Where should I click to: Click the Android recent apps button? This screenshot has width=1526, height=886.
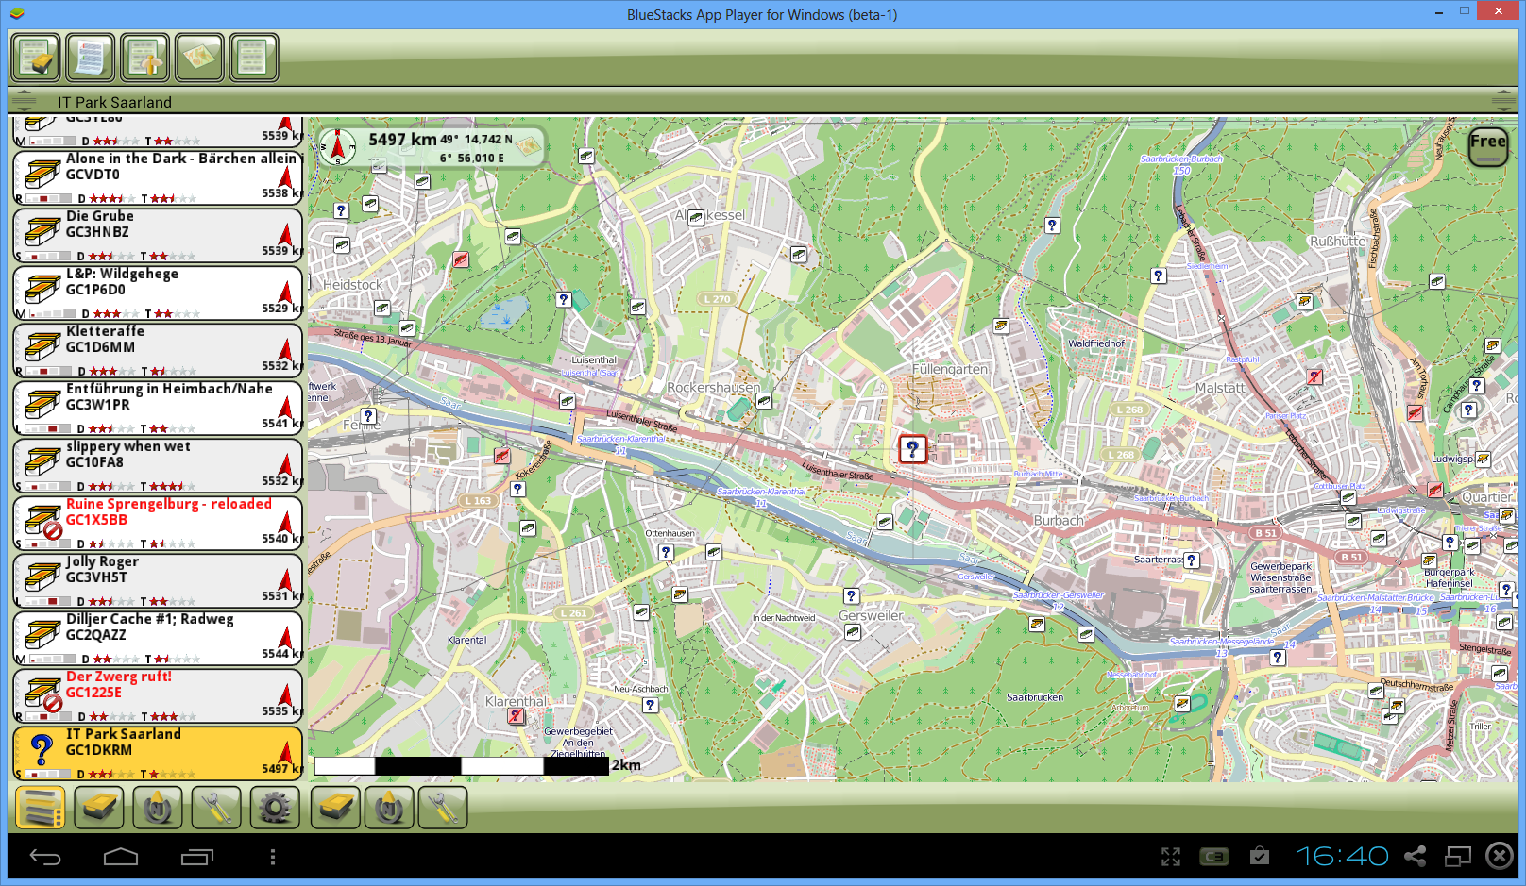[197, 857]
